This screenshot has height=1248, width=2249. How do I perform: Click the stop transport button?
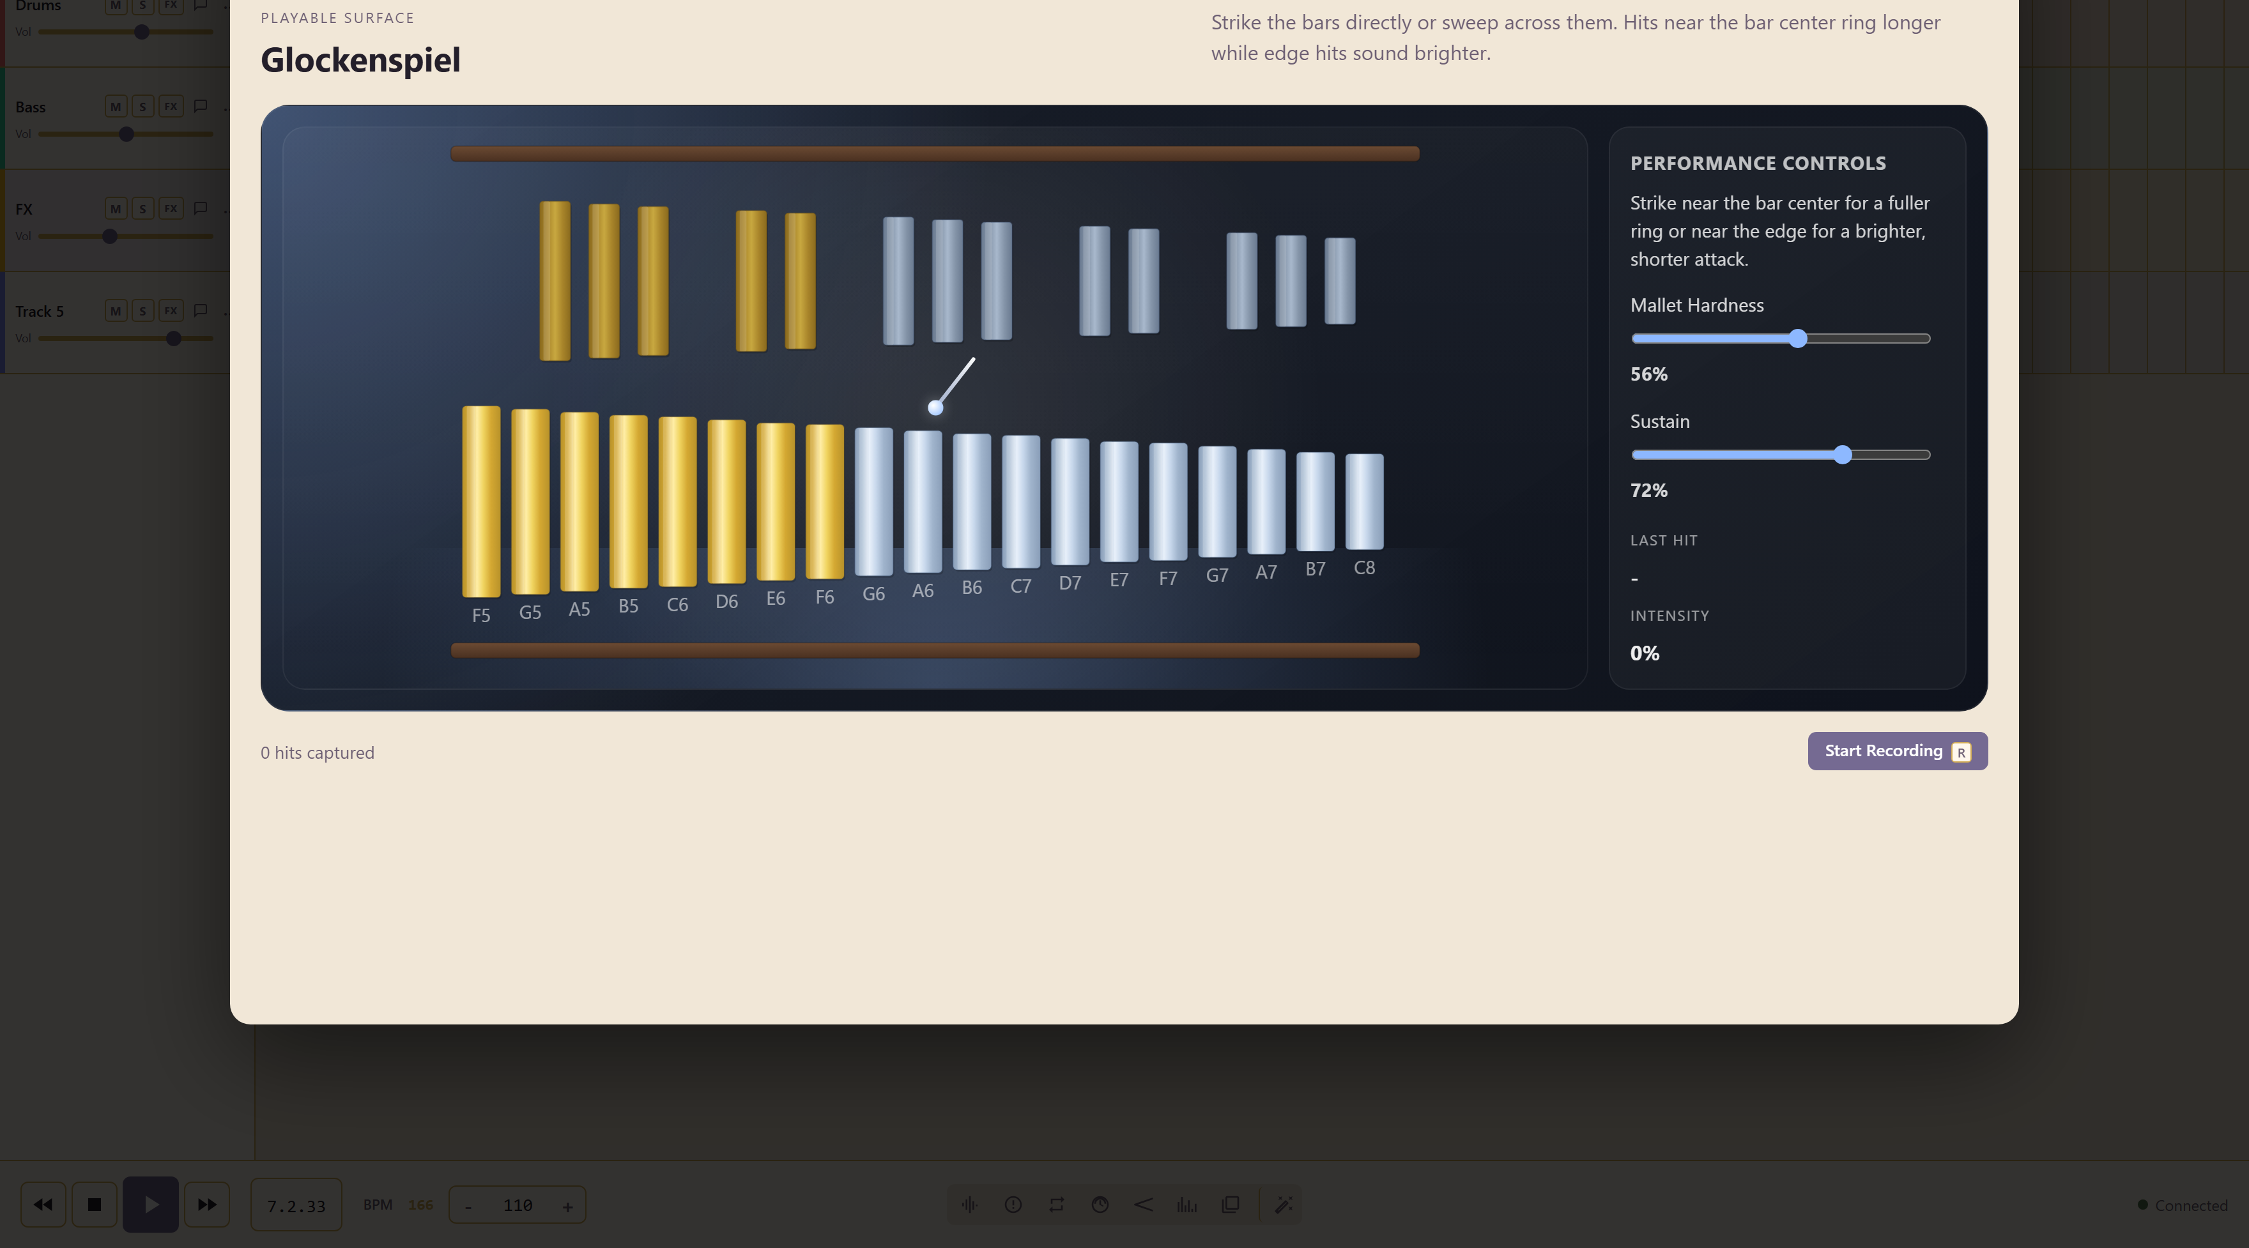coord(95,1205)
